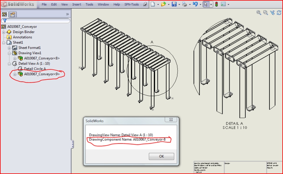
Task: Switch to the PropertyManager tab
Action: [x=12, y=14]
